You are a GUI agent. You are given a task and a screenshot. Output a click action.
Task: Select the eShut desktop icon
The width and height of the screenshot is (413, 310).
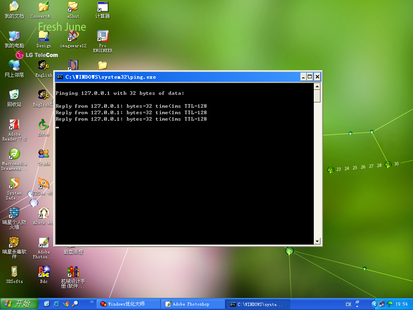tap(73, 7)
